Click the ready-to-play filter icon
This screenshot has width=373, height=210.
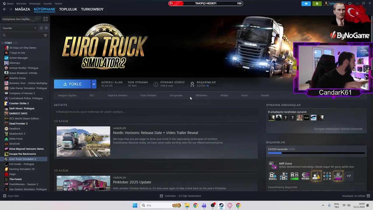click(x=46, y=28)
